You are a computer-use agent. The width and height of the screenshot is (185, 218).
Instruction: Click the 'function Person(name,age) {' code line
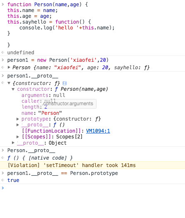(48, 5)
